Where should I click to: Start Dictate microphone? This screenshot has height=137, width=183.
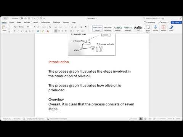point(155,28)
